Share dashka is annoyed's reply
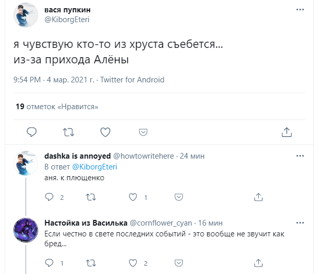Image resolution: width=320 pixels, height=274 pixels. [257, 197]
